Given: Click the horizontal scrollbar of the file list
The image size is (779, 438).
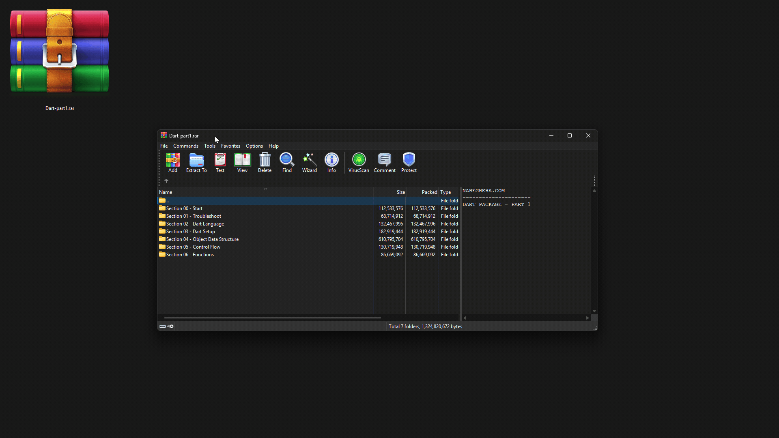Looking at the screenshot, I should pos(273,318).
